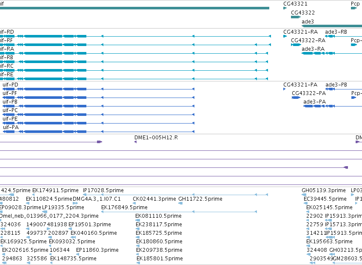Screen dimensions: 362x265
Task: Select the 325586 feature label
Action: 37,259
